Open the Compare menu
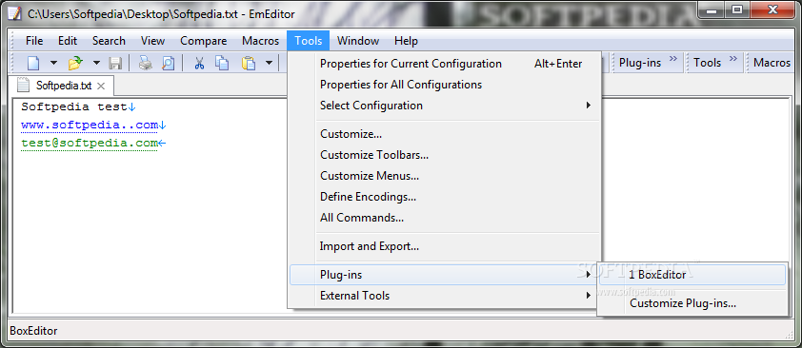 [203, 41]
